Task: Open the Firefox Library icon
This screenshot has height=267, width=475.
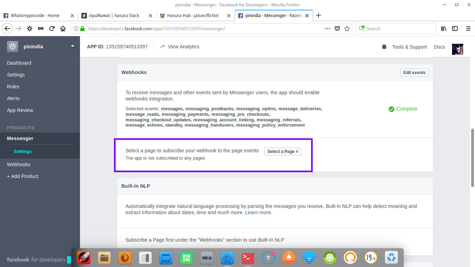Action: (444, 29)
